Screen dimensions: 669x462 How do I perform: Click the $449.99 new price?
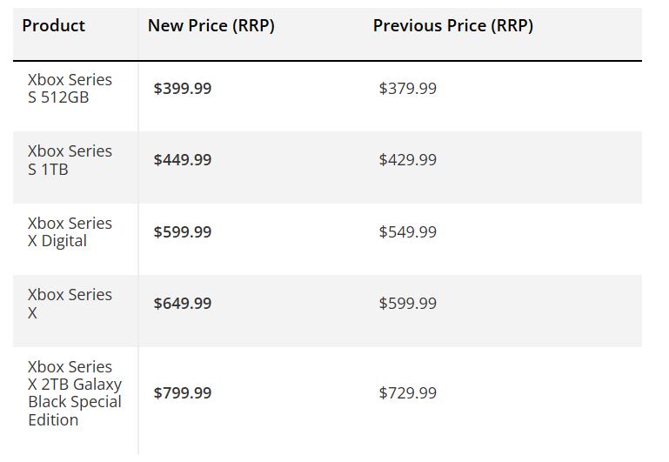[182, 160]
